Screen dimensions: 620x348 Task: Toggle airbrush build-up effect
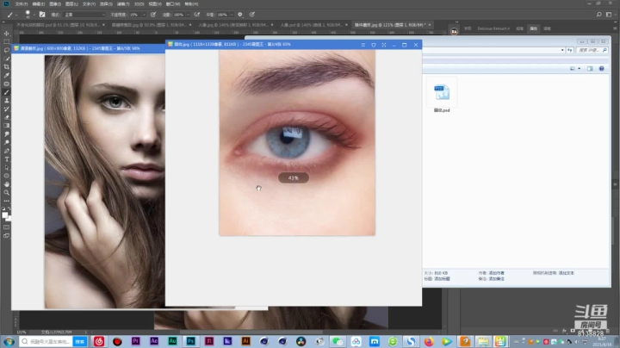pos(197,15)
